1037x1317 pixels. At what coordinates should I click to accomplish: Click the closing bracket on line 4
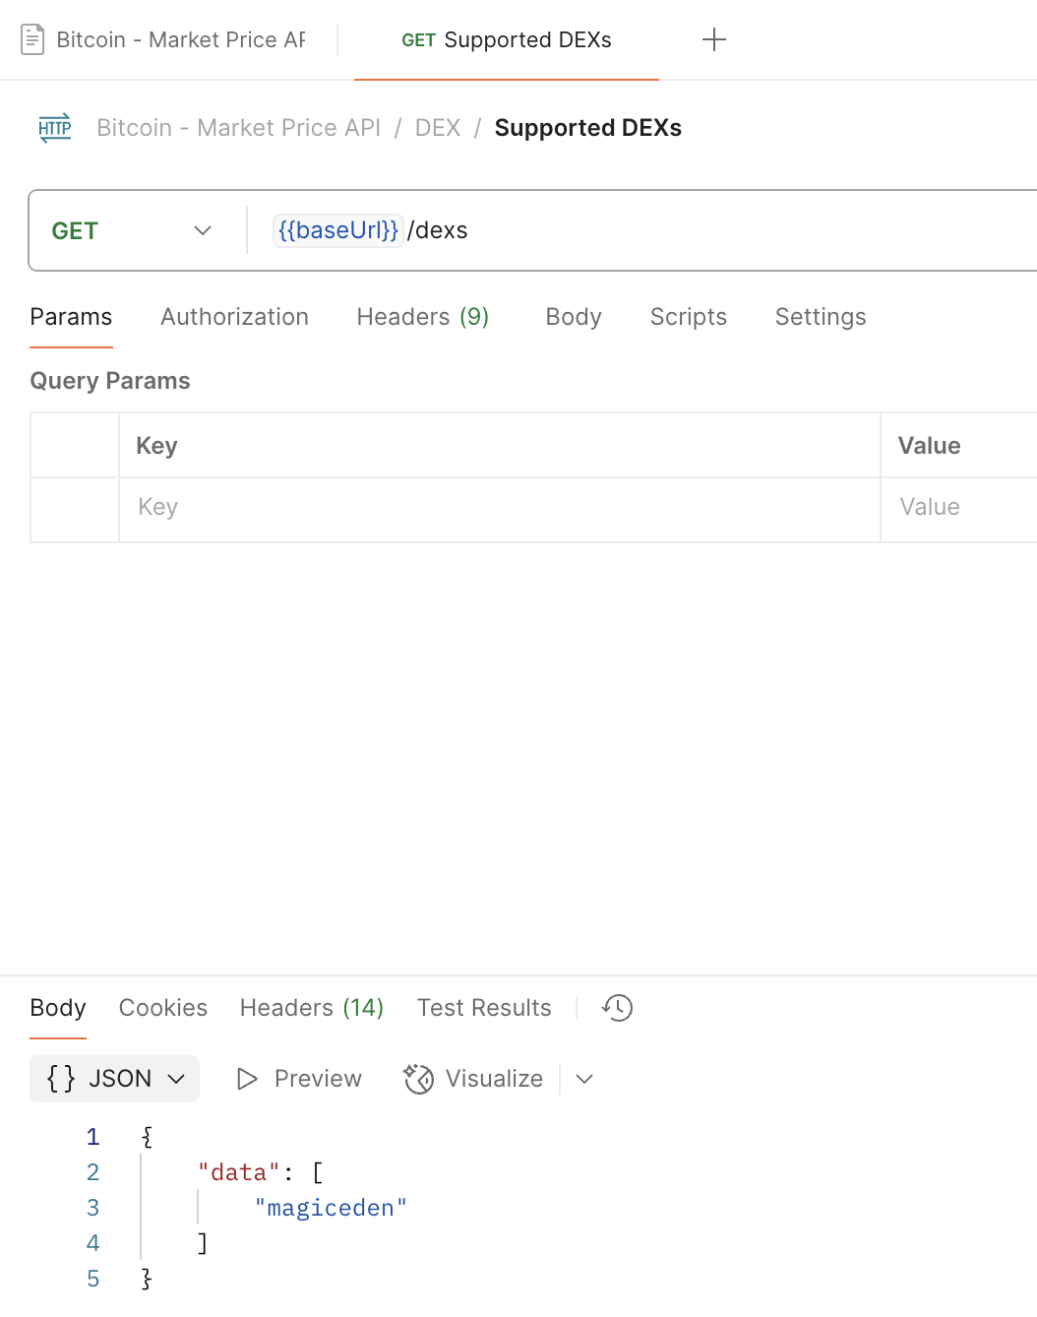click(x=203, y=1243)
